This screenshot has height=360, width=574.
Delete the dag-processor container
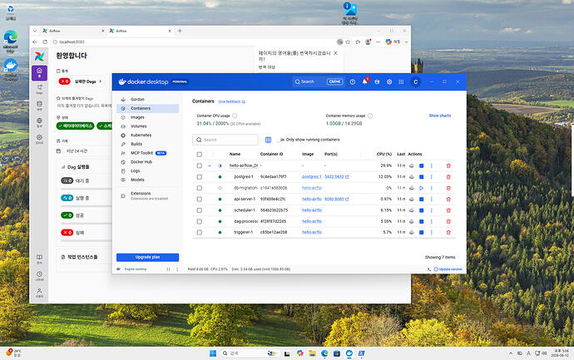coord(448,221)
